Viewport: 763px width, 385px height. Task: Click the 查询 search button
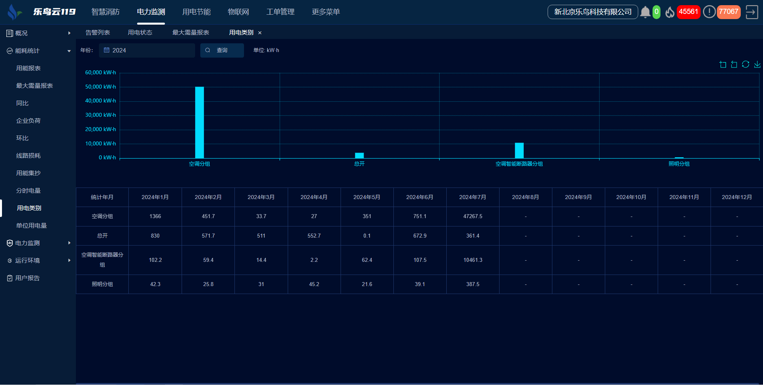point(222,50)
